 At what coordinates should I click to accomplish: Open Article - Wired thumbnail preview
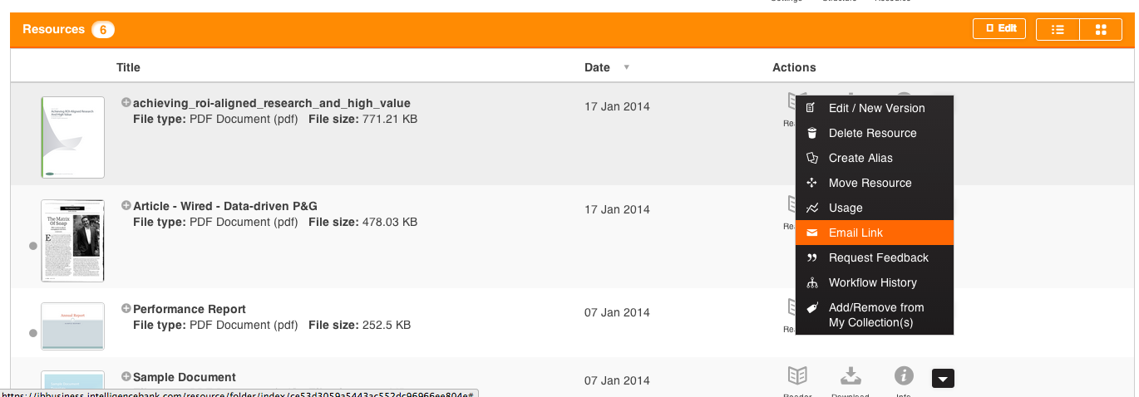tap(72, 241)
